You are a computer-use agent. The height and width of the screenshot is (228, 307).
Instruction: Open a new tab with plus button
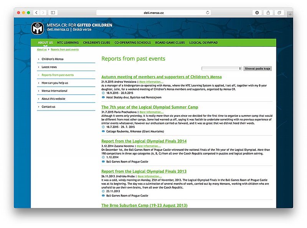[x=290, y=14]
